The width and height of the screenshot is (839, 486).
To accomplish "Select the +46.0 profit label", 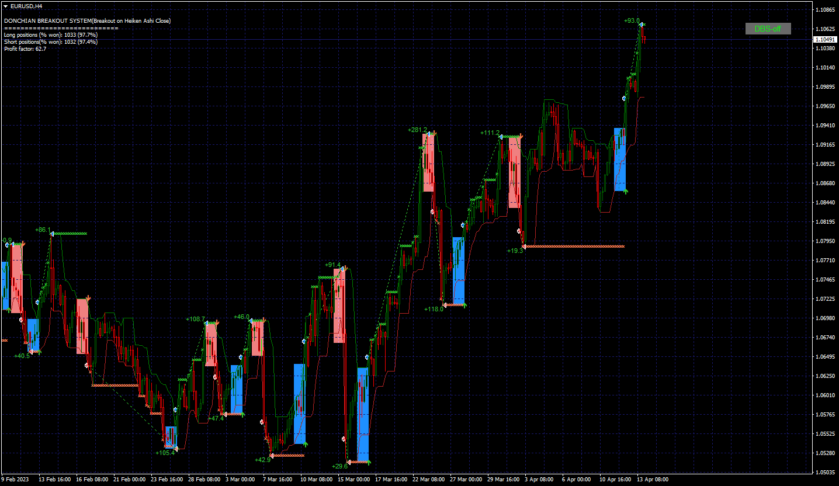I will pos(241,317).
